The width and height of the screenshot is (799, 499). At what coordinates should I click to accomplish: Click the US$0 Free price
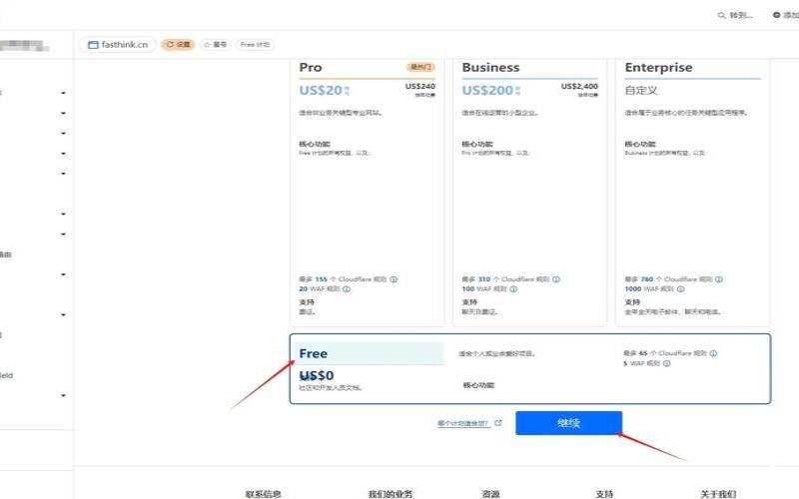pyautogui.click(x=317, y=376)
